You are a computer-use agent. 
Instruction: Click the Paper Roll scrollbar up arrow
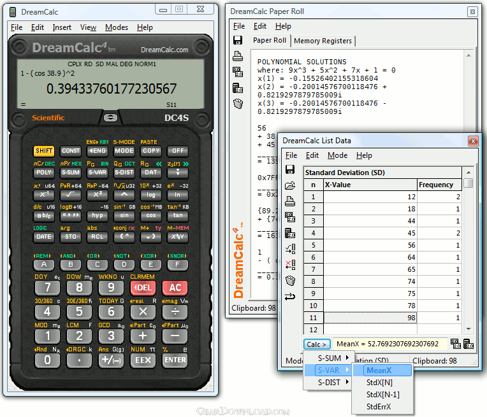(469, 55)
